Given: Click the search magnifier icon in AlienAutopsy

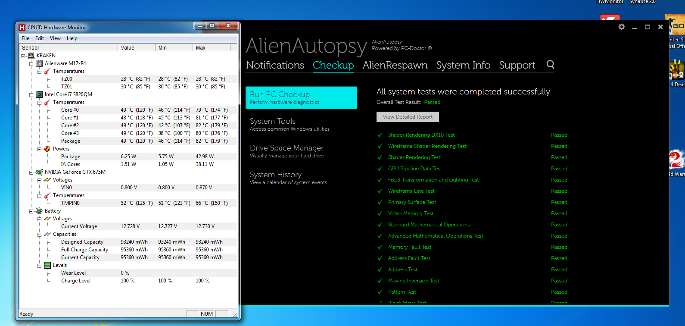Looking at the screenshot, I should (550, 65).
